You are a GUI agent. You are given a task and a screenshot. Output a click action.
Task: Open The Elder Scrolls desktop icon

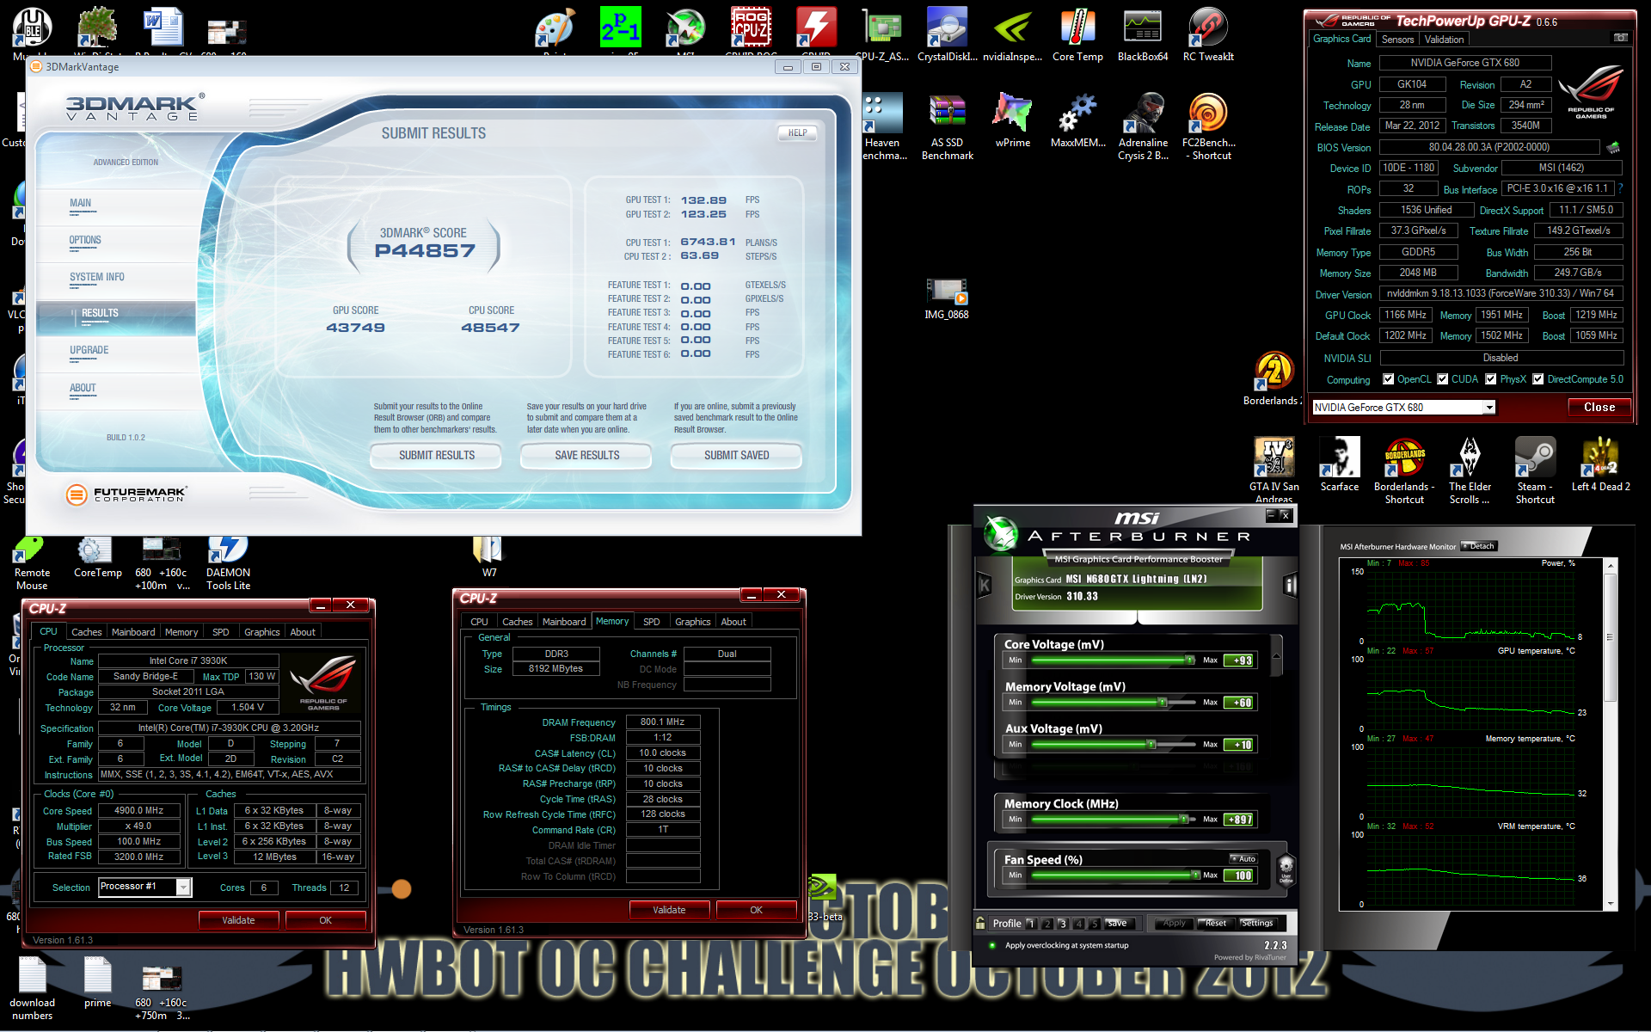(1470, 470)
